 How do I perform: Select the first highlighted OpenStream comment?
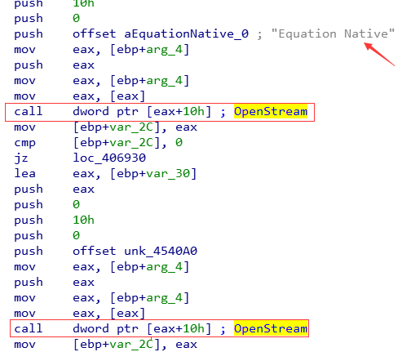click(271, 111)
